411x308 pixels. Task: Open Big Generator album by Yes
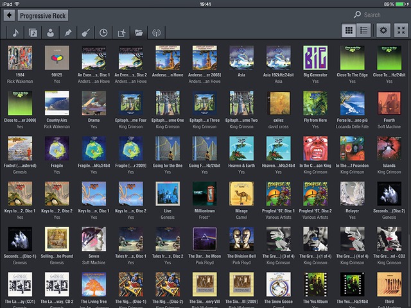click(315, 58)
